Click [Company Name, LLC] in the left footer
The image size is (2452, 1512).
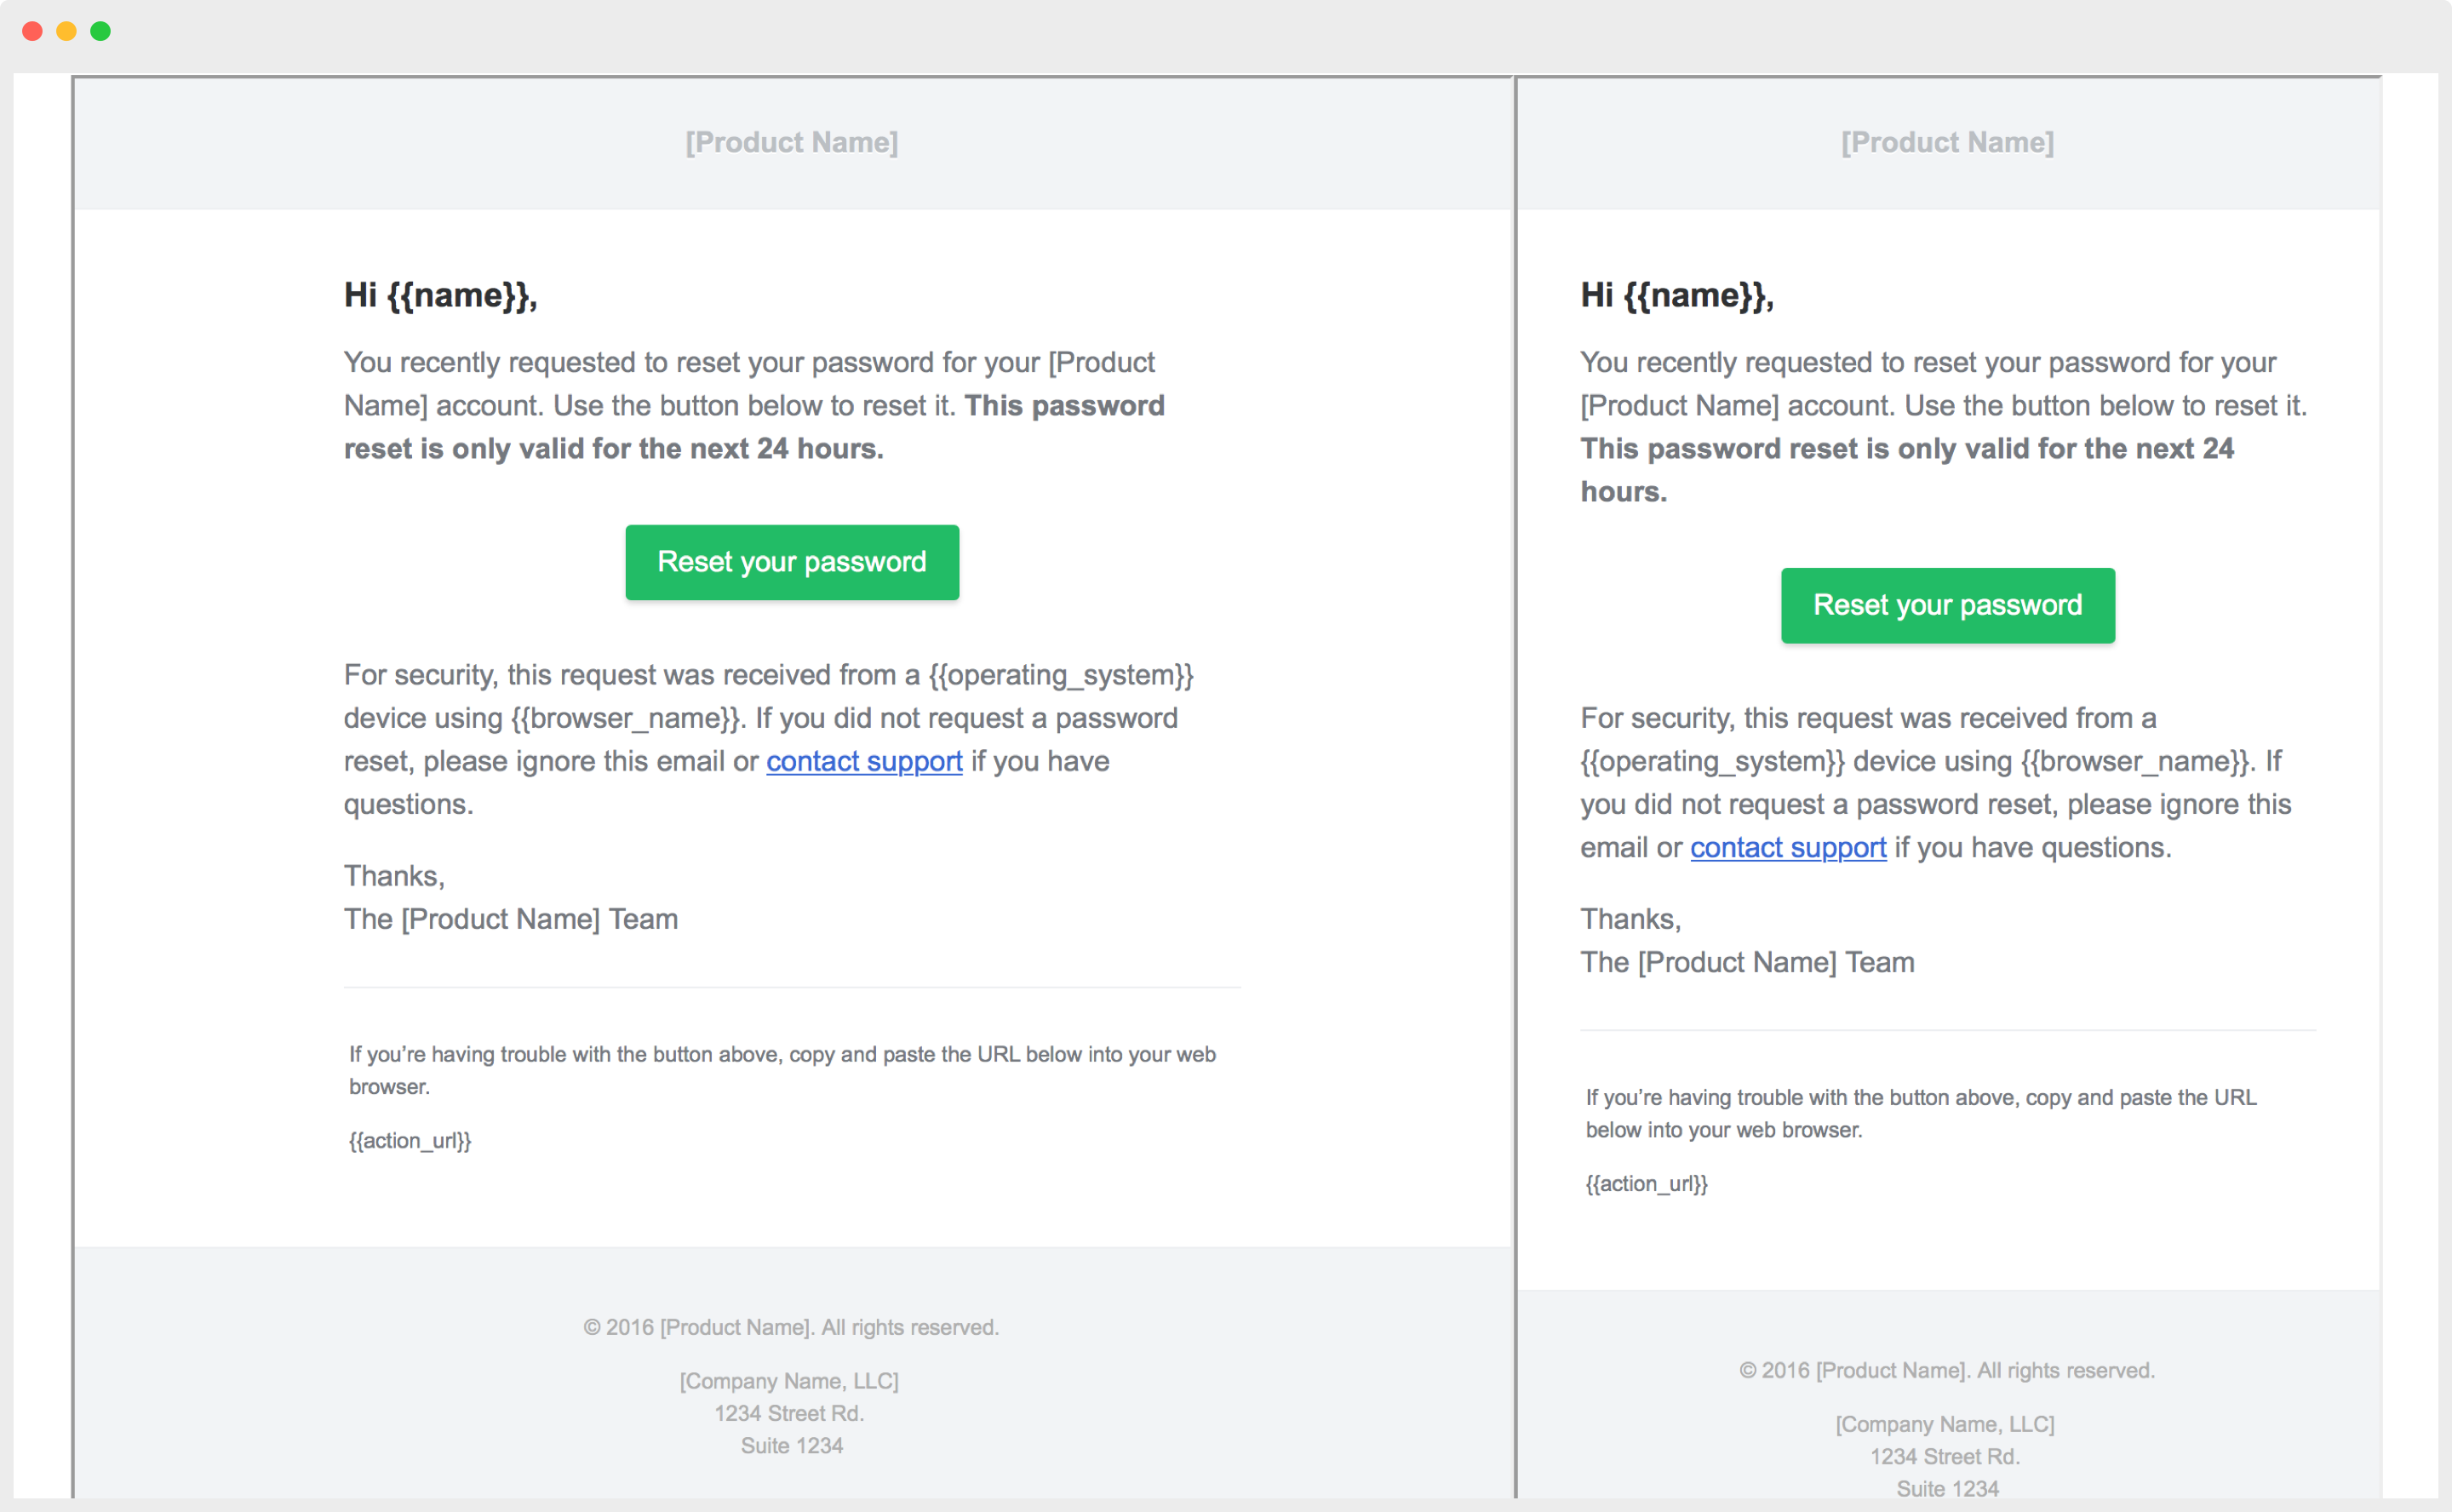pyautogui.click(x=789, y=1381)
